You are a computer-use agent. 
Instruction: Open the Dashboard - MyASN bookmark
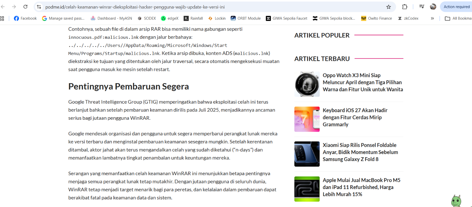112,18
